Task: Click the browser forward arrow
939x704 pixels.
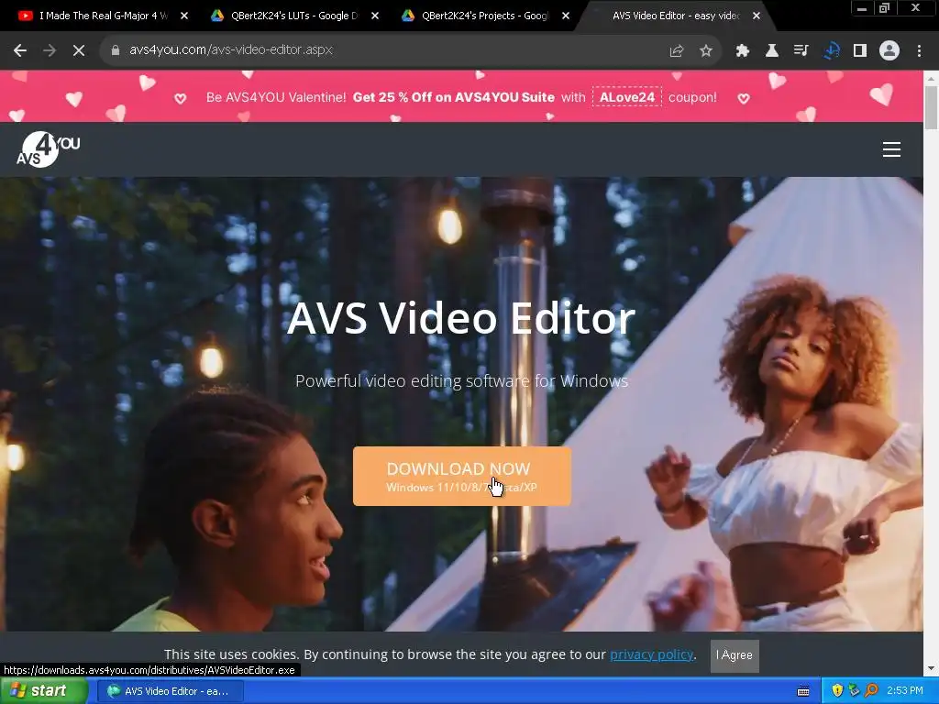Action: pyautogui.click(x=50, y=51)
